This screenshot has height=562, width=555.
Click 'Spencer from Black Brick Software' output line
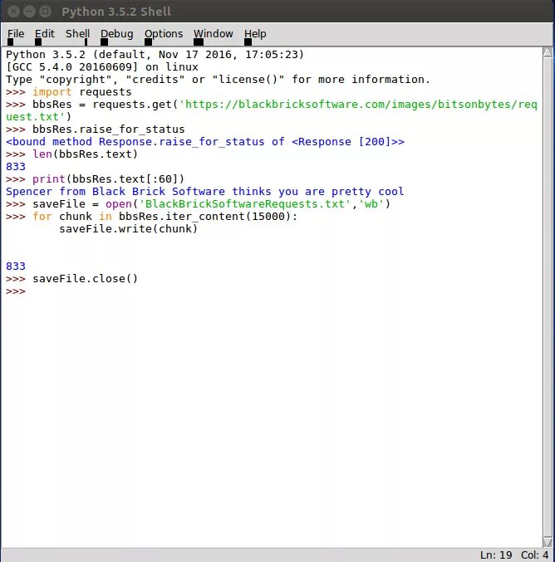(205, 192)
